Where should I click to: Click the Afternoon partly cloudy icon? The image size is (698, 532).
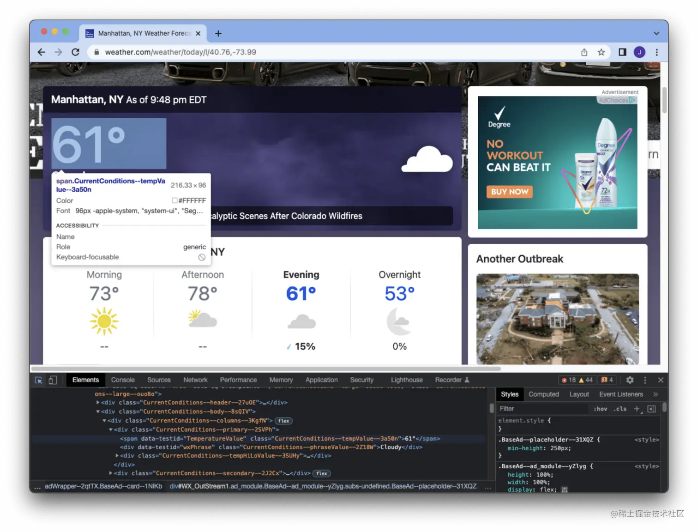click(203, 319)
